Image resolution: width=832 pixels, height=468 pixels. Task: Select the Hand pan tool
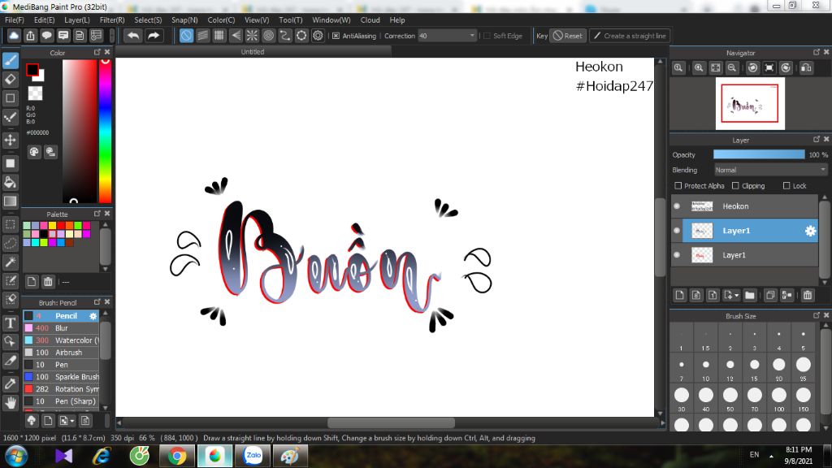point(10,403)
